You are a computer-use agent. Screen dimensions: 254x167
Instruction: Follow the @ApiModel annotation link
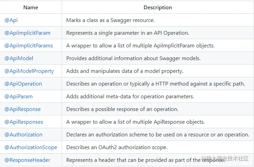[x=19, y=58]
